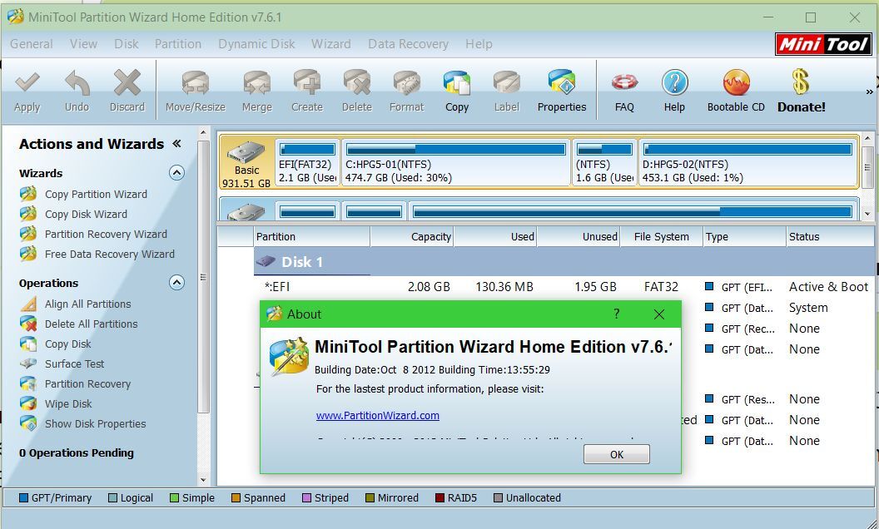Click the '0 Operations Pending' text
Image resolution: width=879 pixels, height=529 pixels.
[77, 452]
